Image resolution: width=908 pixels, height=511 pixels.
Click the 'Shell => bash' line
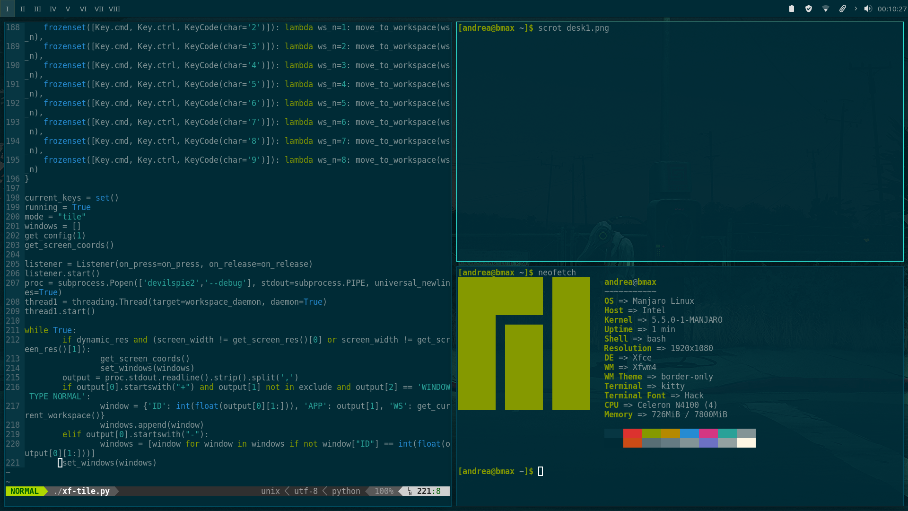point(635,339)
